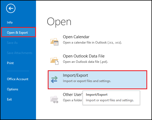Open the Info menu item
Viewport: 152px width, 120px height.
pos(10,22)
